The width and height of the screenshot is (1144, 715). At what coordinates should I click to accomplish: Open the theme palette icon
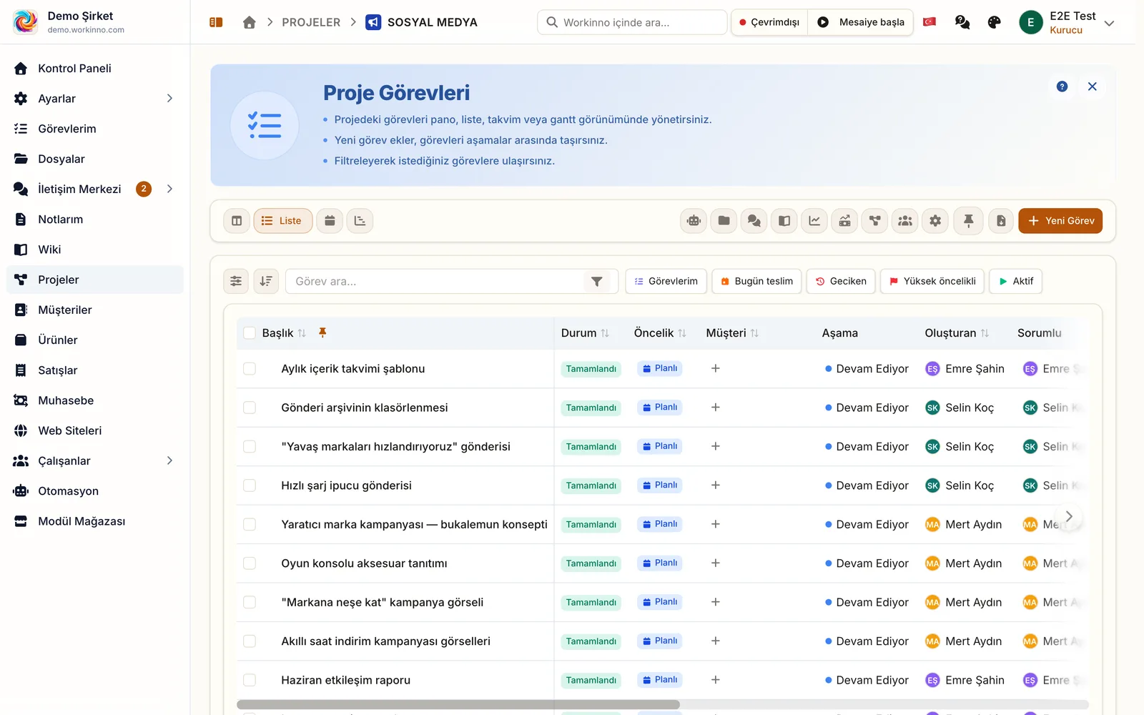[x=994, y=22]
